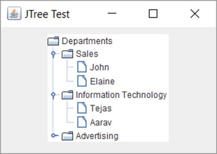Click the Advertising folder icon
The image size is (217, 154).
(67, 136)
